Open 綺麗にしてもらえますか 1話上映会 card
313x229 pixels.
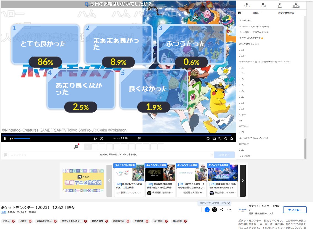pyautogui.click(x=129, y=180)
